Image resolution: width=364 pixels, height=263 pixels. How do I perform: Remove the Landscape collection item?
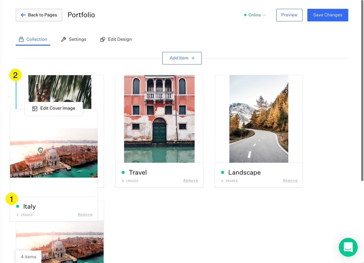click(290, 181)
